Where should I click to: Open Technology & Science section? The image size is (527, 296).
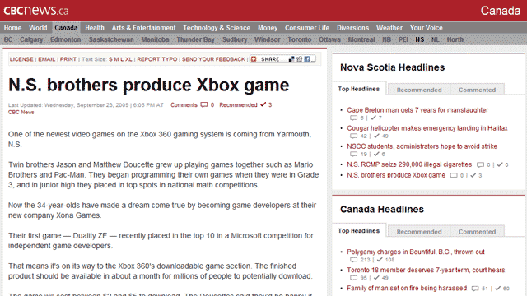pos(217,28)
